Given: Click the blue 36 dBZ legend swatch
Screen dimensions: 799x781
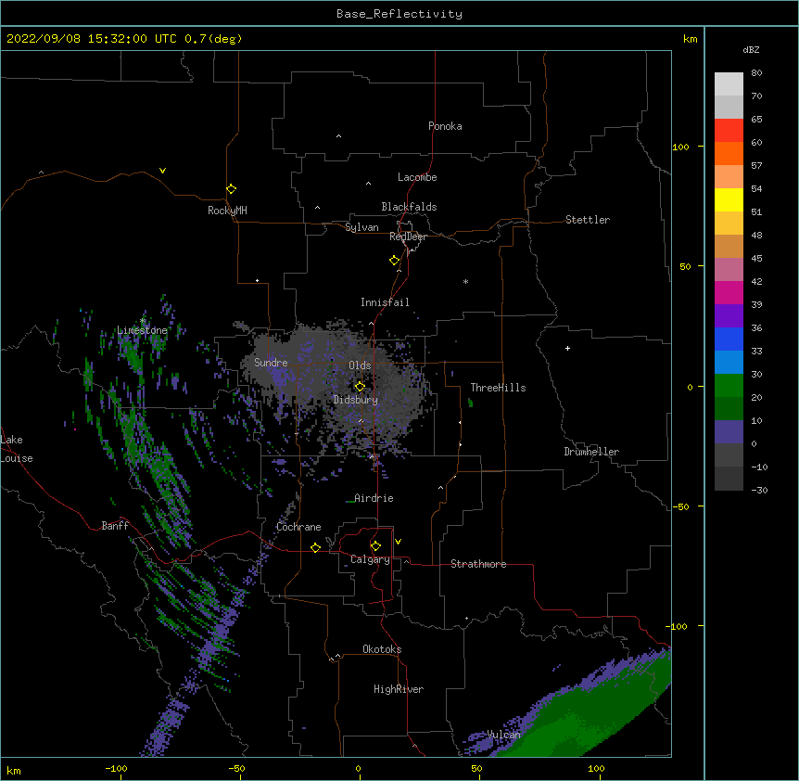Looking at the screenshot, I should pyautogui.click(x=729, y=339).
